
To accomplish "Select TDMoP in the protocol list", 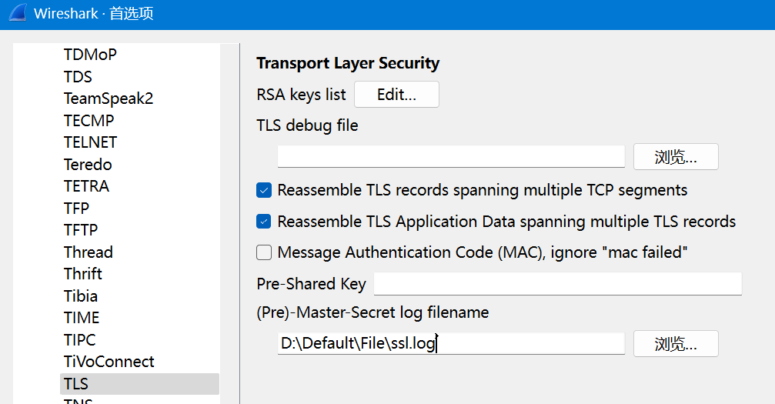I will tap(90, 55).
